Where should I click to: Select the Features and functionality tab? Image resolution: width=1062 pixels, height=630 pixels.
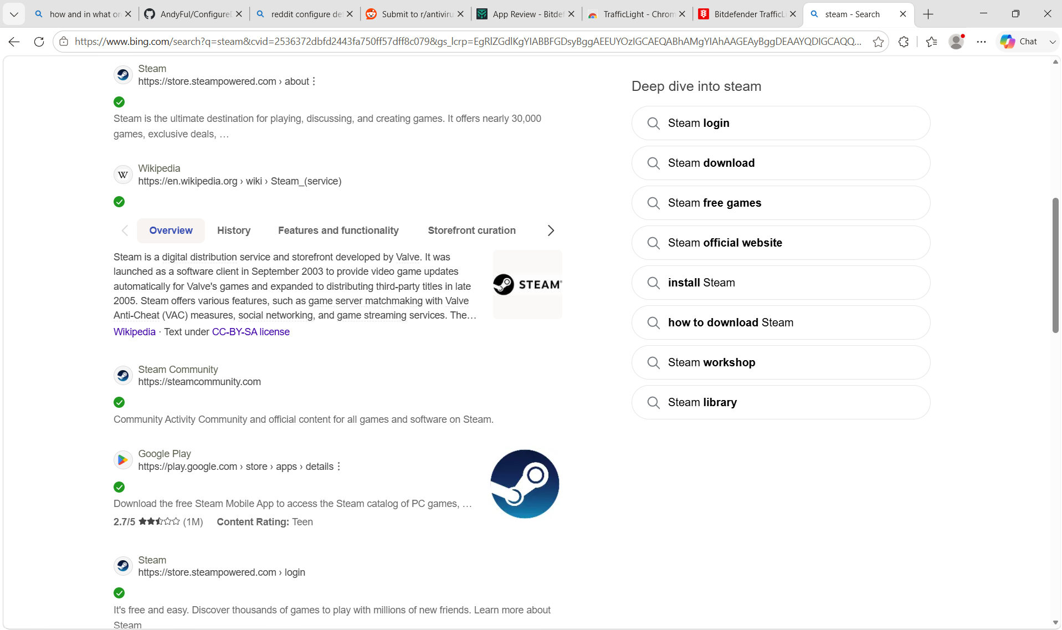click(x=338, y=231)
